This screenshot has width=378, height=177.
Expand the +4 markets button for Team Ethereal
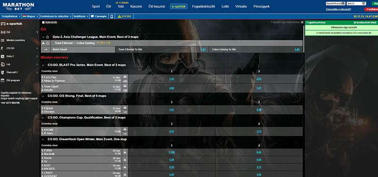pyautogui.click(x=46, y=49)
